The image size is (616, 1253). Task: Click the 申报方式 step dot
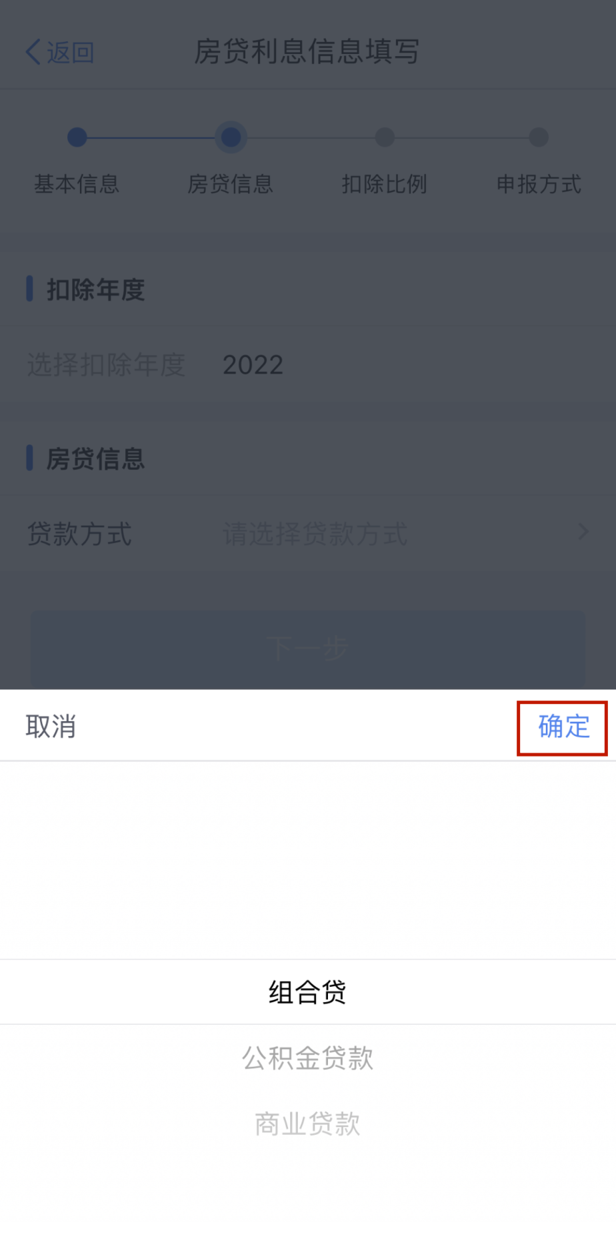[539, 137]
